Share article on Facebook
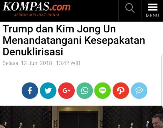Screen dimensions: 163x128 [30, 91]
